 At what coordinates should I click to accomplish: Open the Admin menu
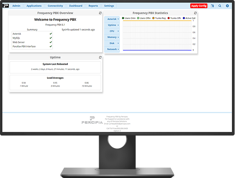(16, 6)
